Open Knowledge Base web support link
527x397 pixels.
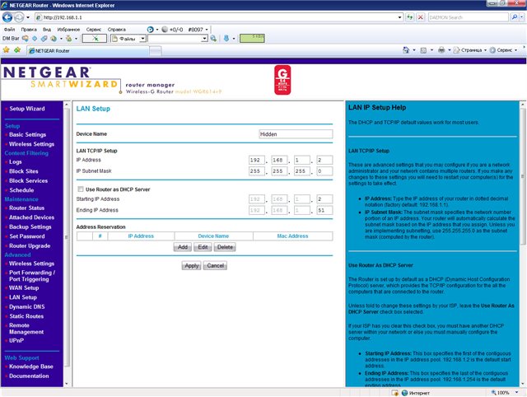(x=31, y=367)
